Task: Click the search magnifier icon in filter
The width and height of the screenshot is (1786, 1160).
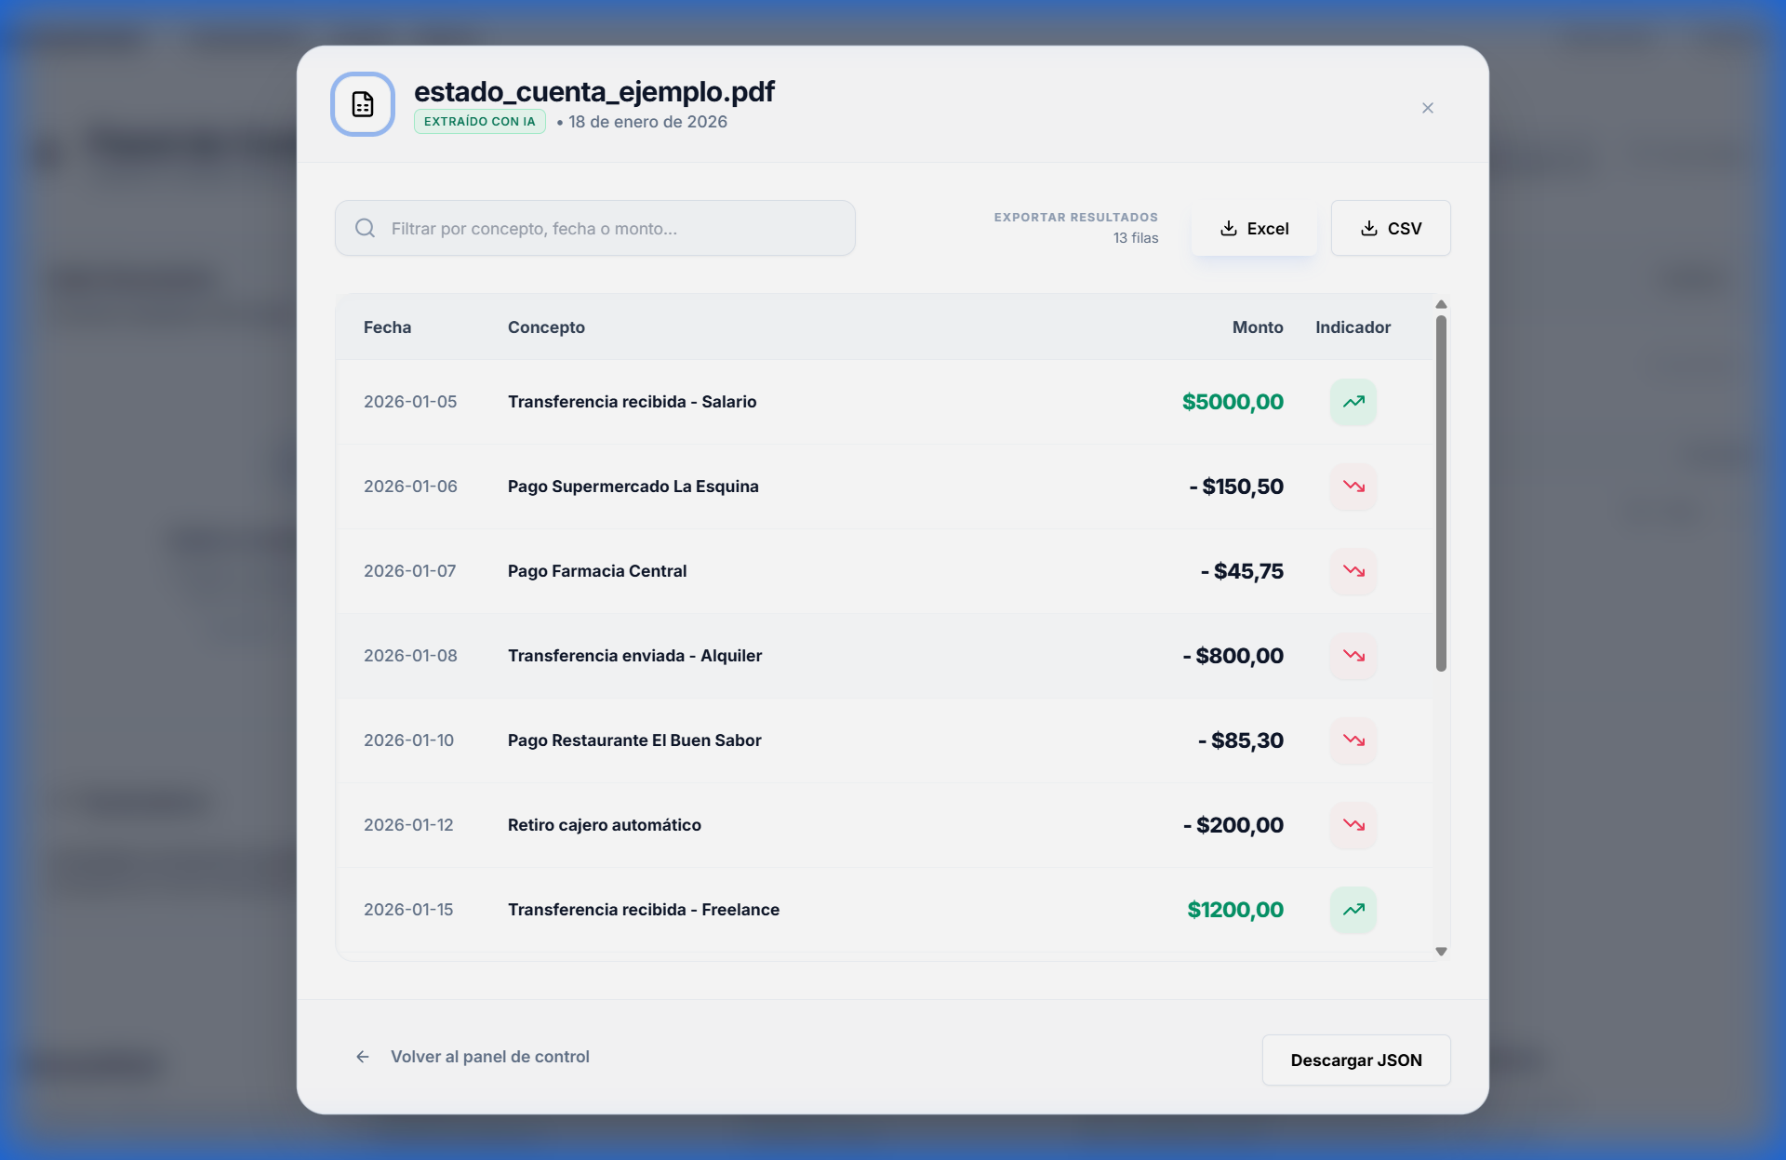Action: pos(366,228)
